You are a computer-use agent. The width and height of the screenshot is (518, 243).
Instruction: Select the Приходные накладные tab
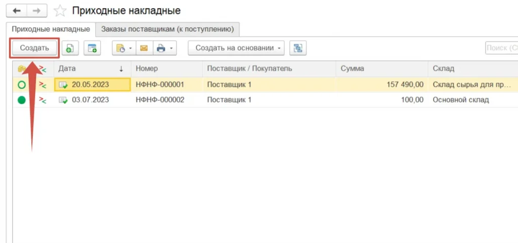(51, 29)
